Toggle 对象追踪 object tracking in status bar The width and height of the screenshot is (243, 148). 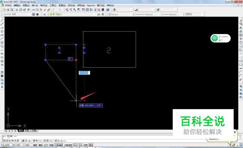[68, 145]
